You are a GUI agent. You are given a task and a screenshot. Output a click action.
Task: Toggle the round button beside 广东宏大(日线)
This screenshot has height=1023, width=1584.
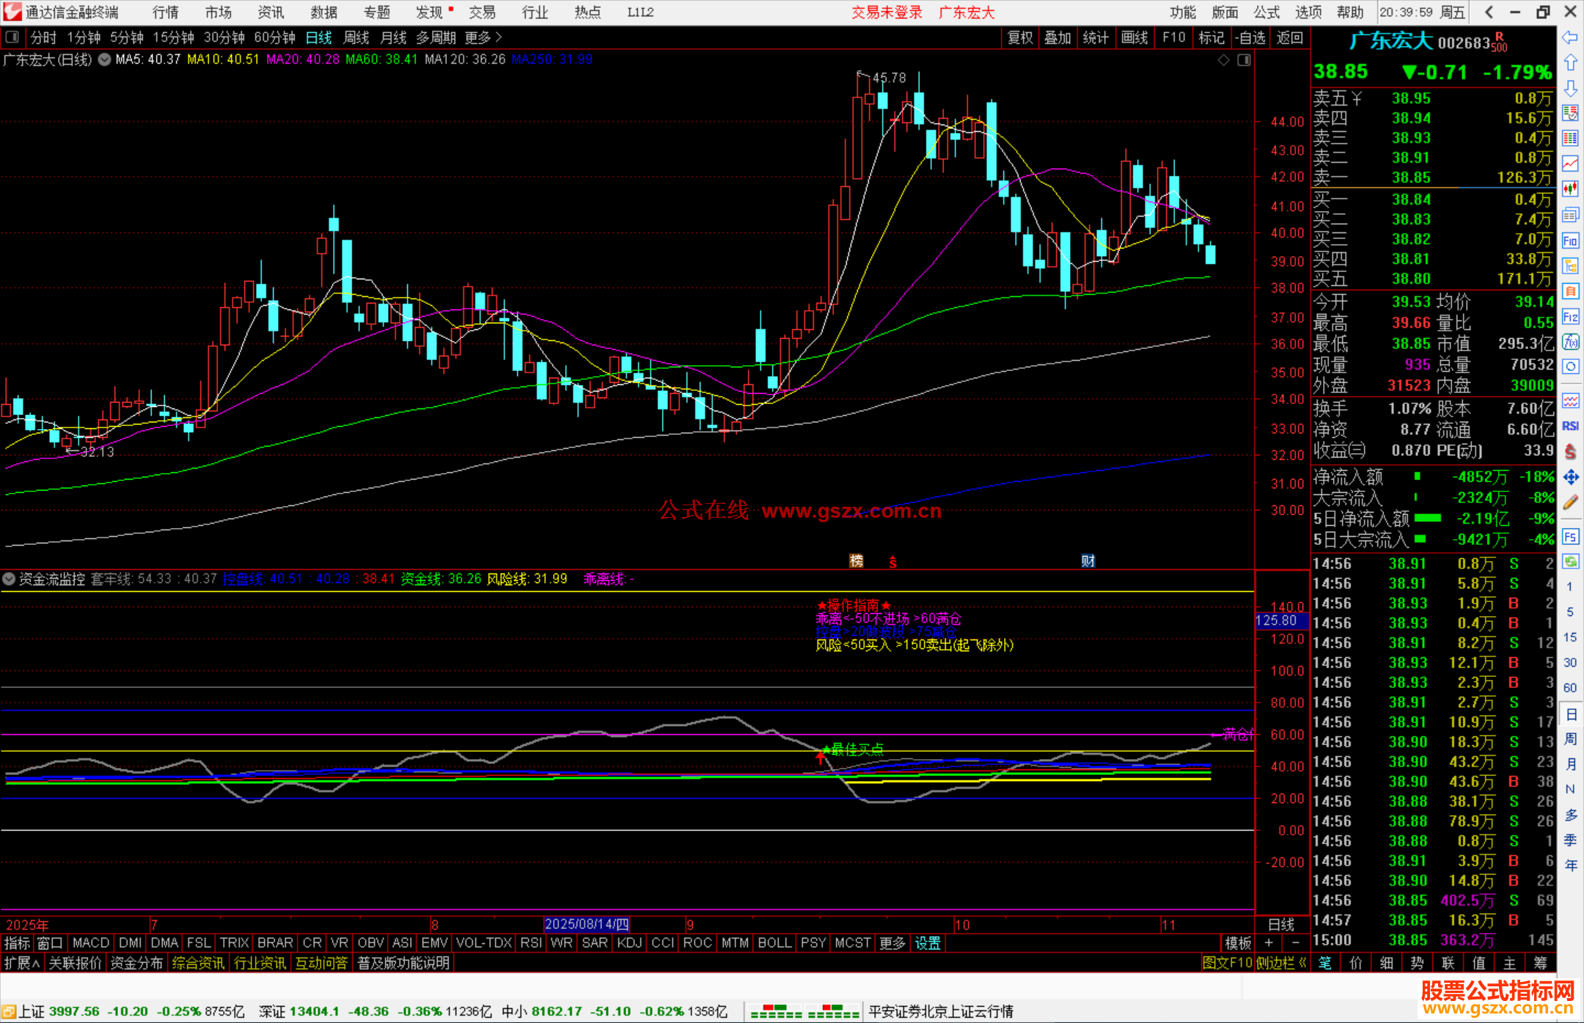[x=105, y=59]
